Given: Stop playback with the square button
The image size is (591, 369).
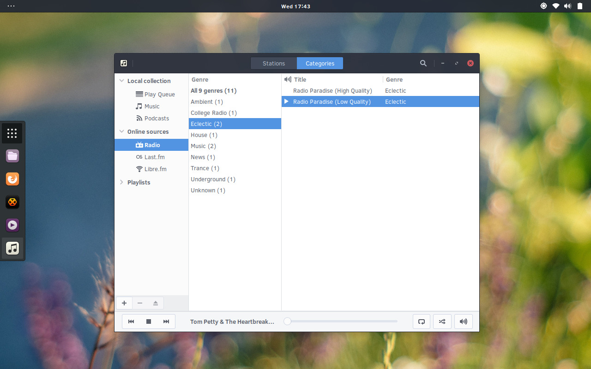Looking at the screenshot, I should [x=149, y=321].
